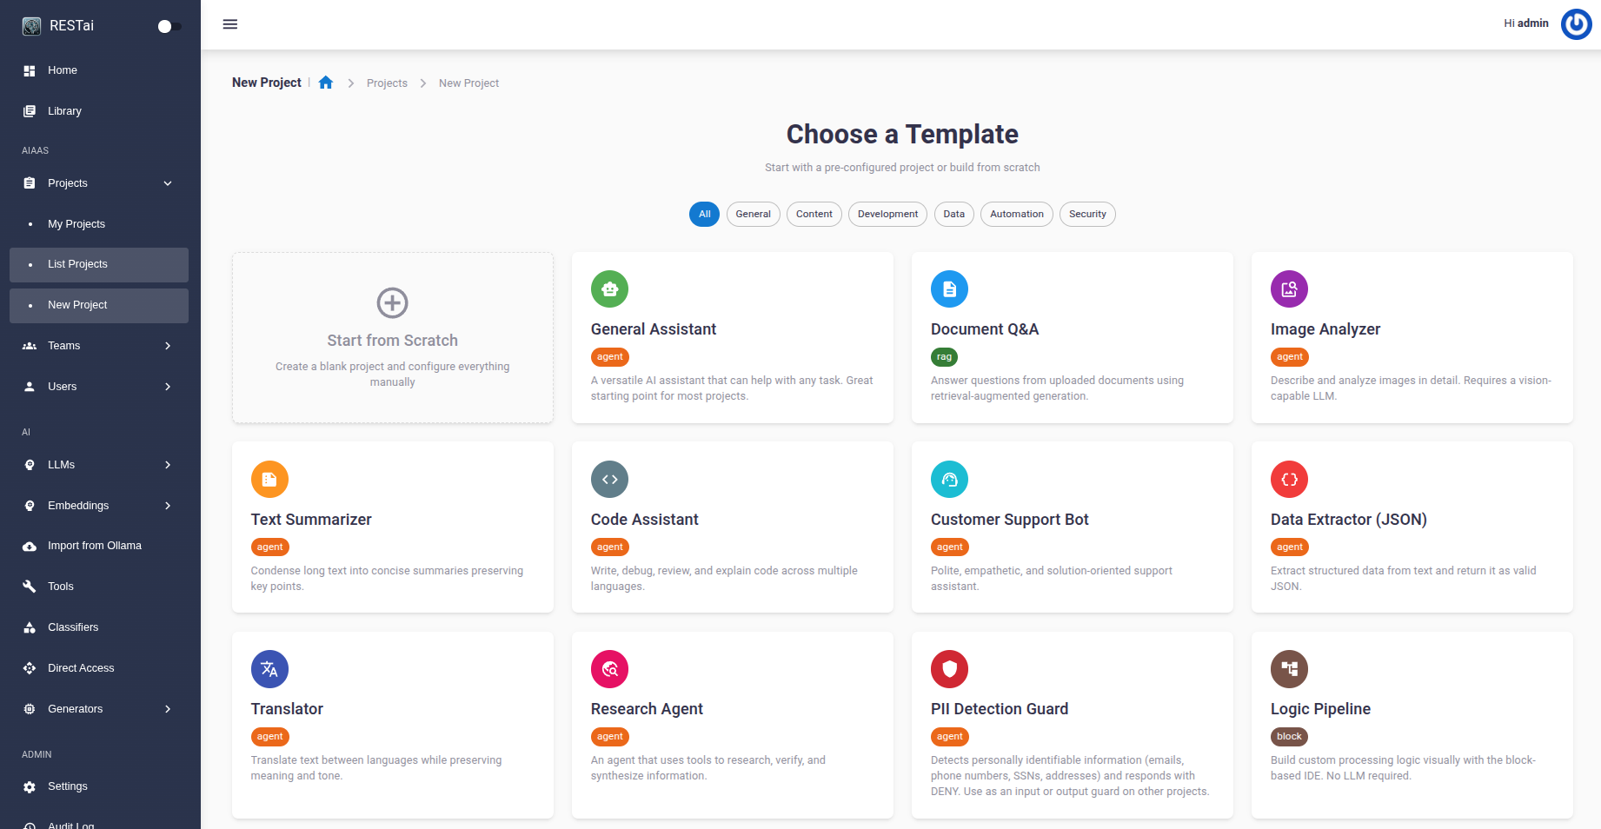The height and width of the screenshot is (829, 1601).
Task: Filter templates by Security chip
Action: [x=1087, y=215]
